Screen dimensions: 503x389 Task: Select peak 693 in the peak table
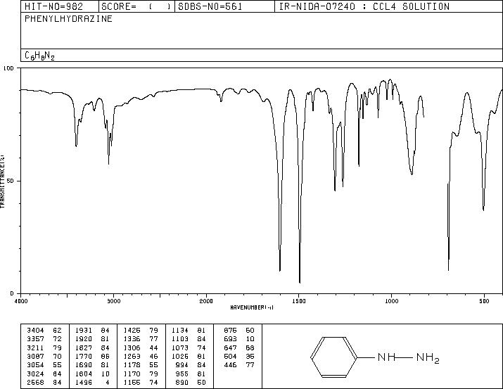coord(239,339)
